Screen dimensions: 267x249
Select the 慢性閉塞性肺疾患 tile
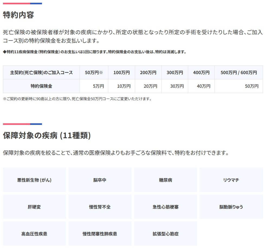pos(100,234)
